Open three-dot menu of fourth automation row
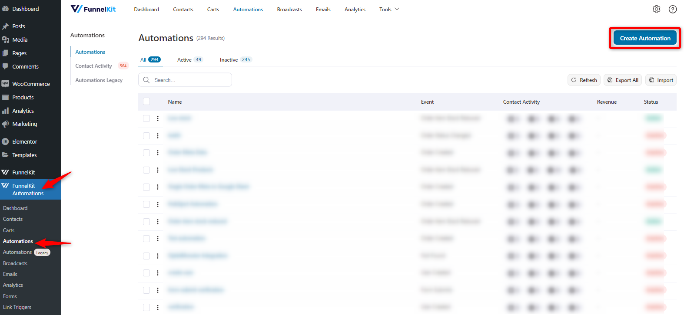The image size is (684, 315). [x=158, y=170]
